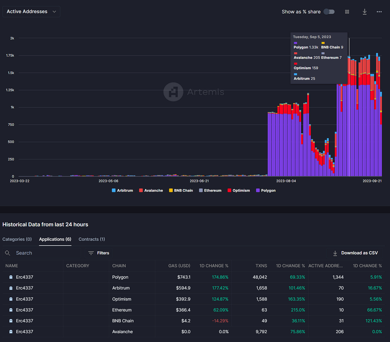Open the three-dots more options menu
The width and height of the screenshot is (390, 342).
click(379, 12)
